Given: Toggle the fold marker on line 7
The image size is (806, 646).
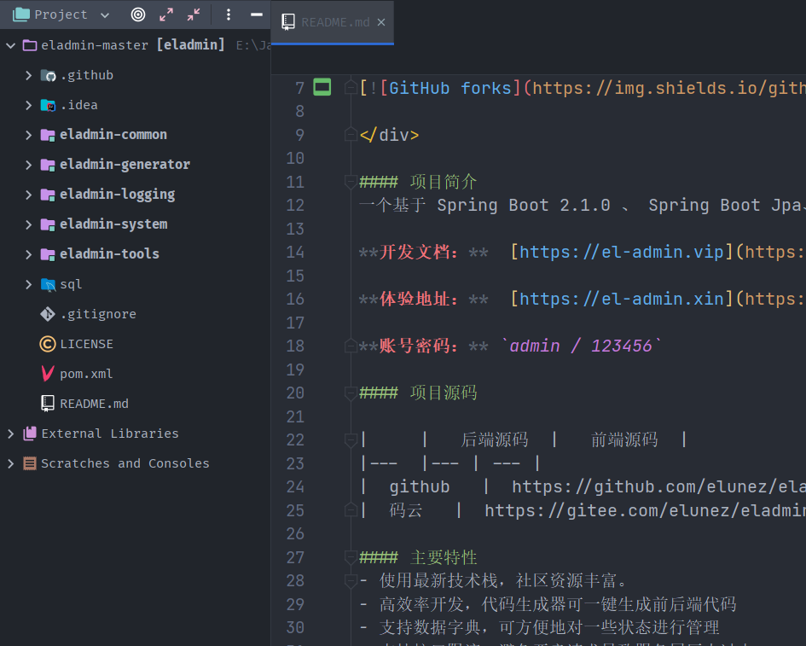Looking at the screenshot, I should (x=351, y=88).
